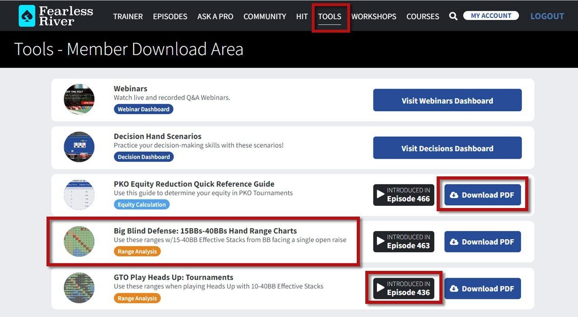The height and width of the screenshot is (317, 578).
Task: Open the TRAINER menu item
Action: click(128, 16)
